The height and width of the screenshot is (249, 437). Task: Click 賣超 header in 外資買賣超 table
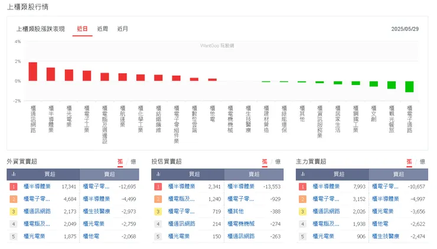click(109, 174)
